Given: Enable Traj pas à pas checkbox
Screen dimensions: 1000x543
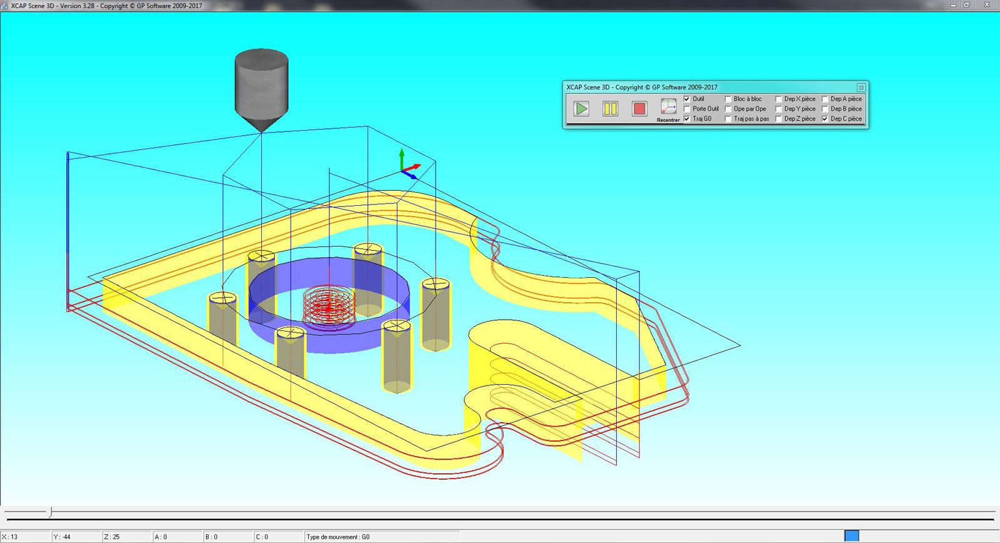Looking at the screenshot, I should tap(728, 119).
